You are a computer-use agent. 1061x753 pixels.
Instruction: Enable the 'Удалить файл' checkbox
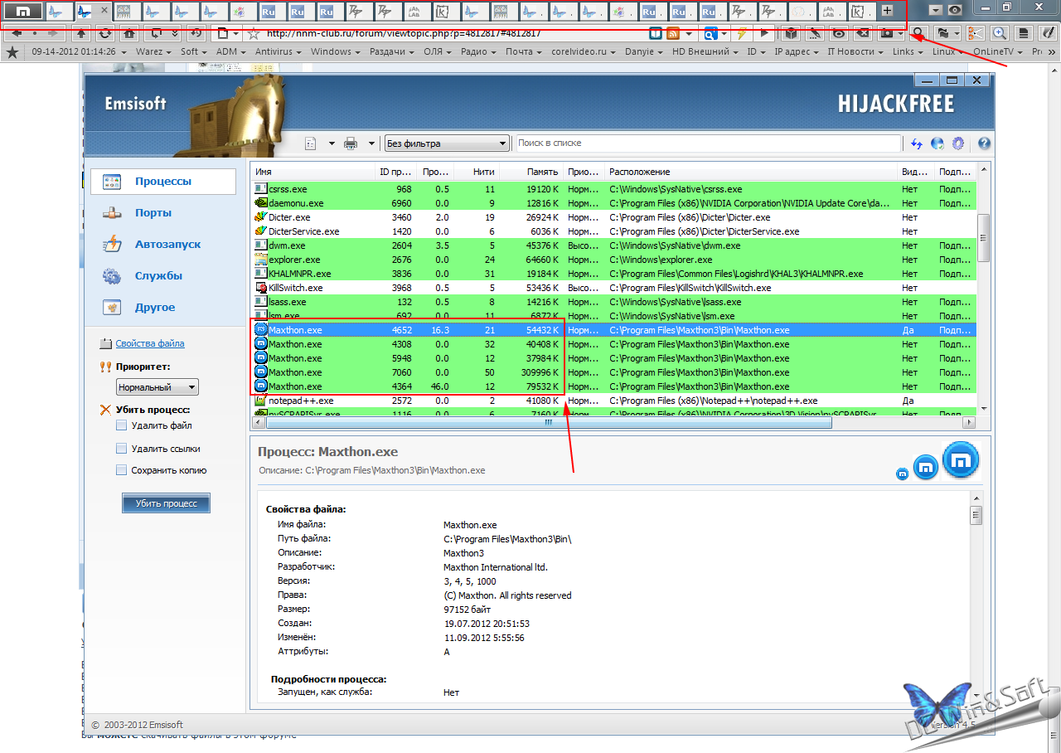pos(122,425)
